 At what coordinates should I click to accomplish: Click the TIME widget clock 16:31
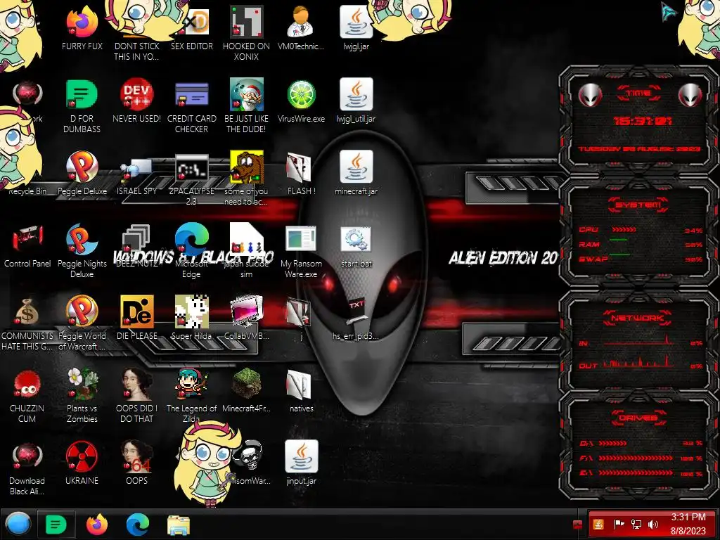point(643,121)
